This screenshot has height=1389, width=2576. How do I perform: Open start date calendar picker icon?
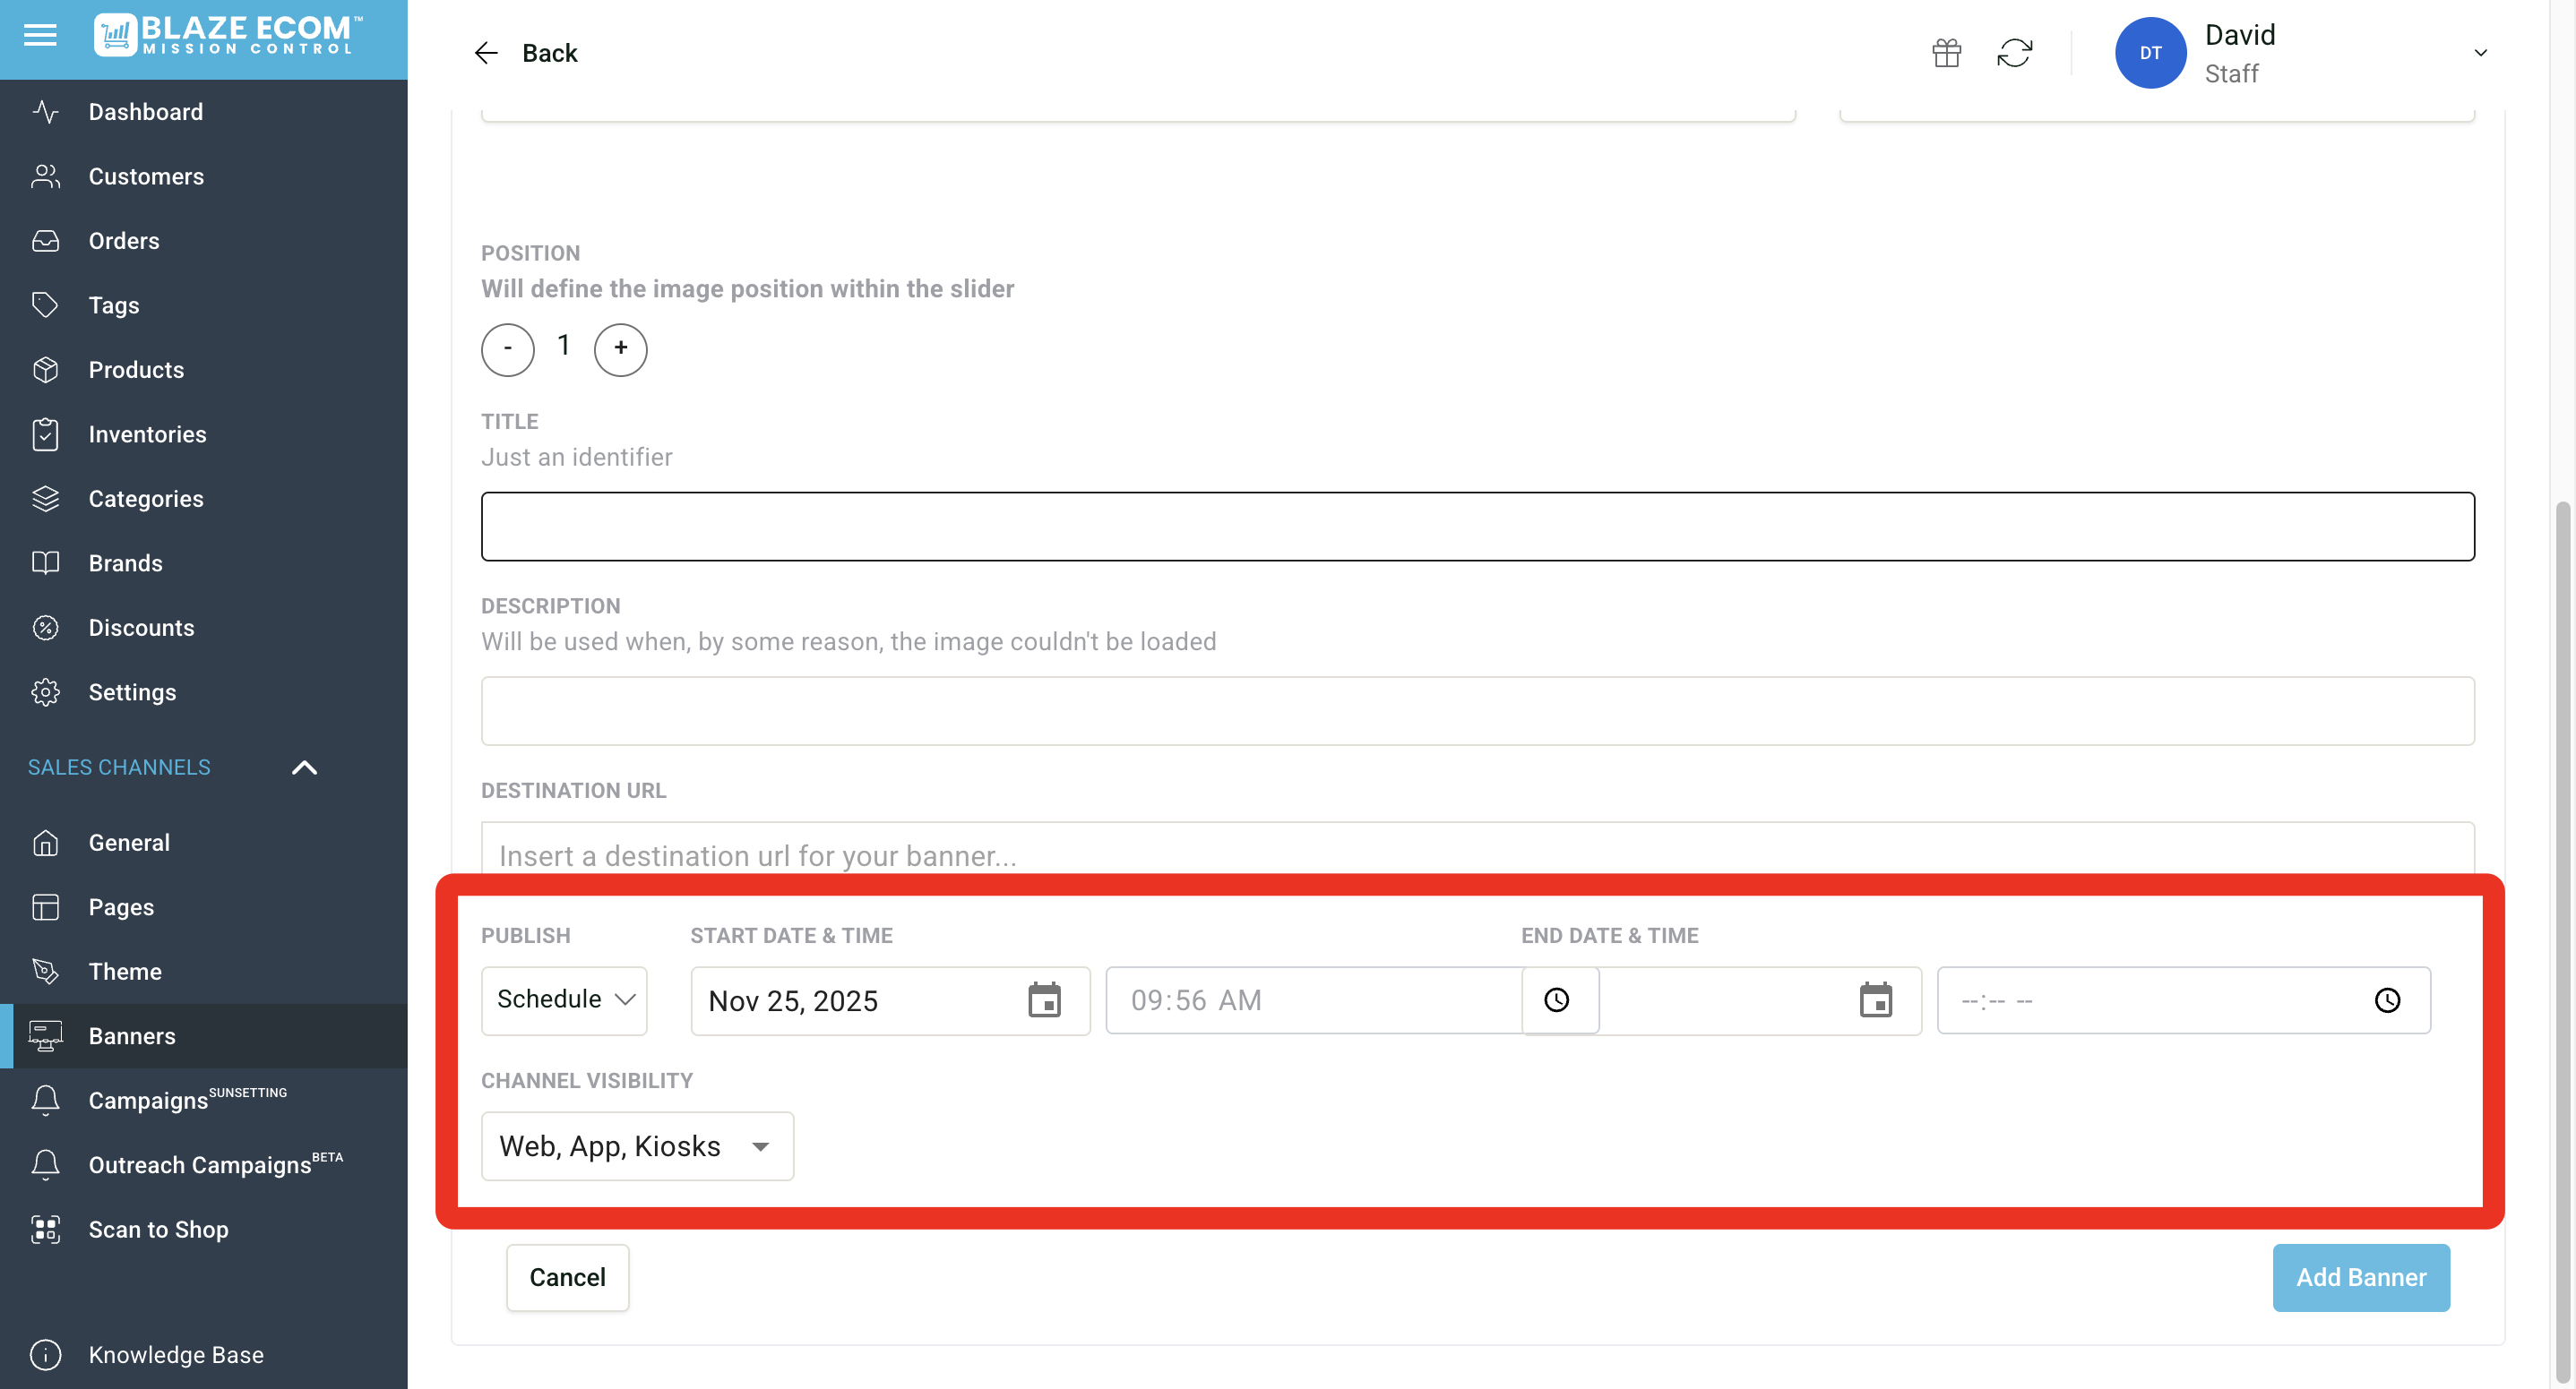pyautogui.click(x=1044, y=1000)
